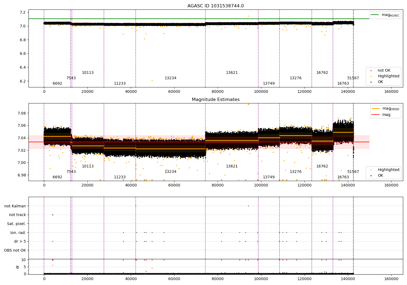Click OBSID label 16763 in top plot
Screen dimensions: 407x285
coord(343,84)
